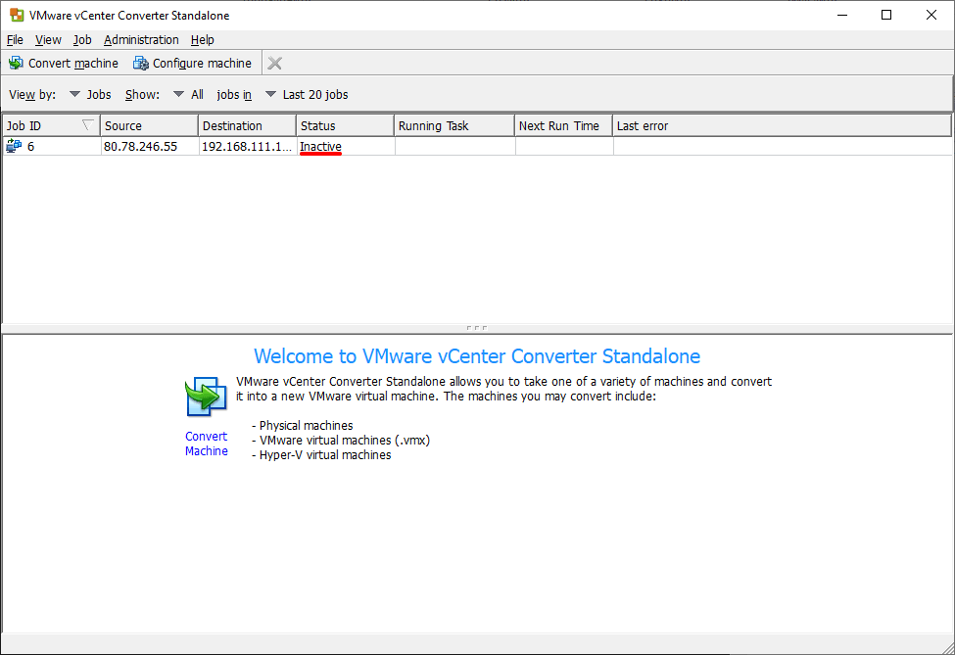Click the sort arrow on the Job ID header
Viewport: 955px width, 655px height.
point(87,125)
